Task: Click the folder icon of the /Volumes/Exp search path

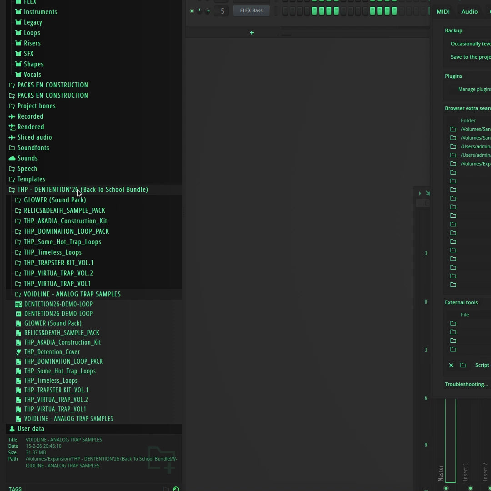Action: click(x=453, y=164)
